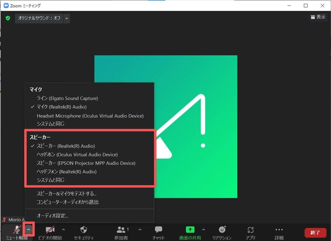Click the red 終了 end button
The image size is (331, 241).
tap(315, 232)
